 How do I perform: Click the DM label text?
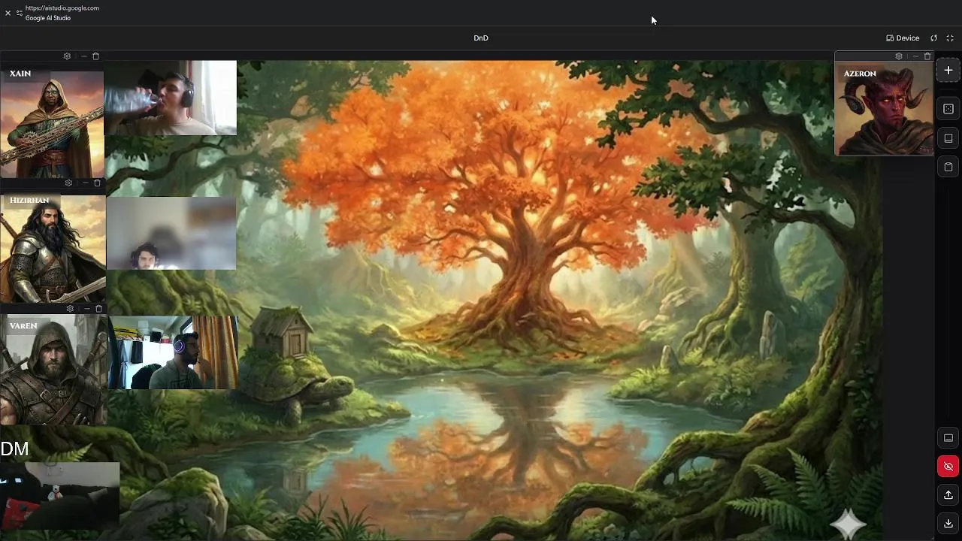[x=14, y=449]
